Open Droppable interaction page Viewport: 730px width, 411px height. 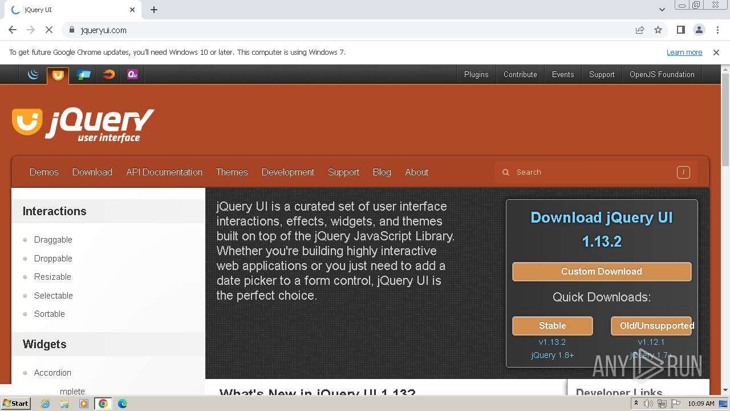coord(53,258)
